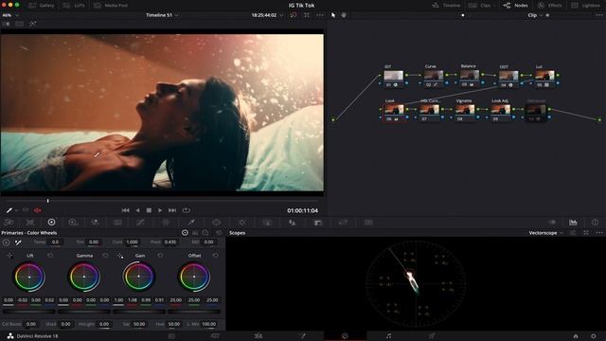Image resolution: width=606 pixels, height=341 pixels.
Task: Select the Curve node 02
Action: click(x=434, y=78)
